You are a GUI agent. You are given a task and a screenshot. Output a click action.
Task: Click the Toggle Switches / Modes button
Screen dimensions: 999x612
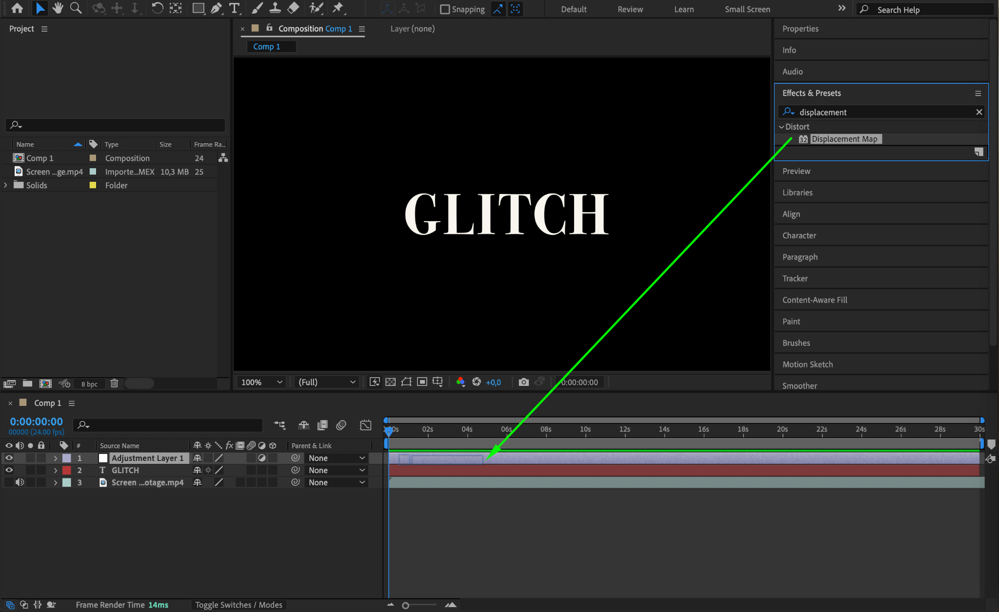point(239,605)
